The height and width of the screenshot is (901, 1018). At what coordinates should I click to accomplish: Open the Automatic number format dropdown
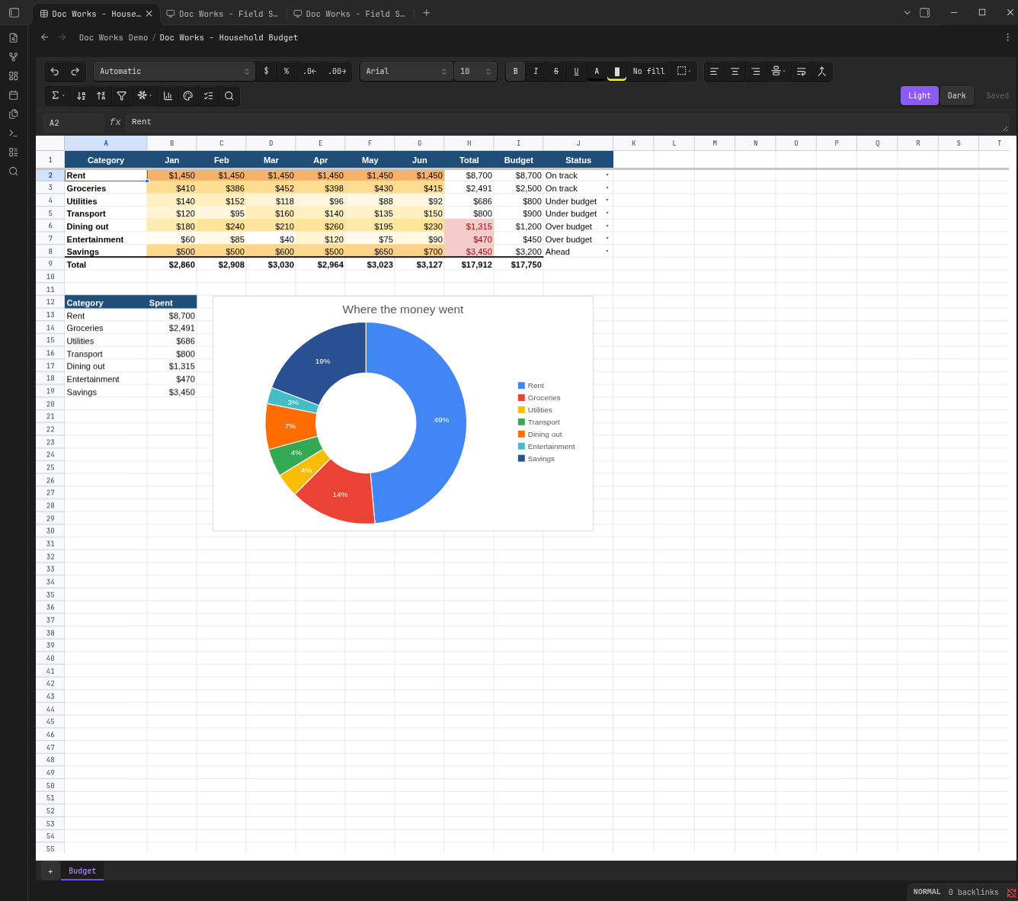point(174,72)
